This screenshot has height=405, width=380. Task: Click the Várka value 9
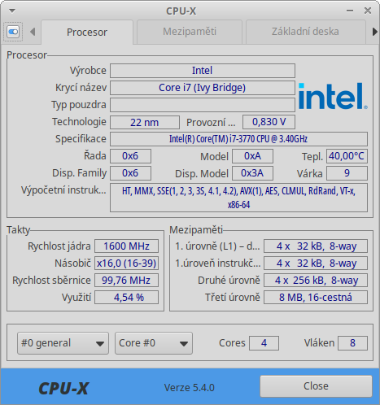(x=347, y=173)
